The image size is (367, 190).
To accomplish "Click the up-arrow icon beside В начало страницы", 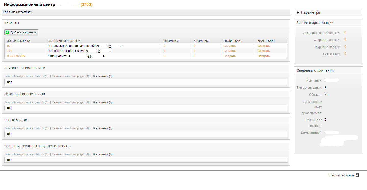I will coord(357,175).
